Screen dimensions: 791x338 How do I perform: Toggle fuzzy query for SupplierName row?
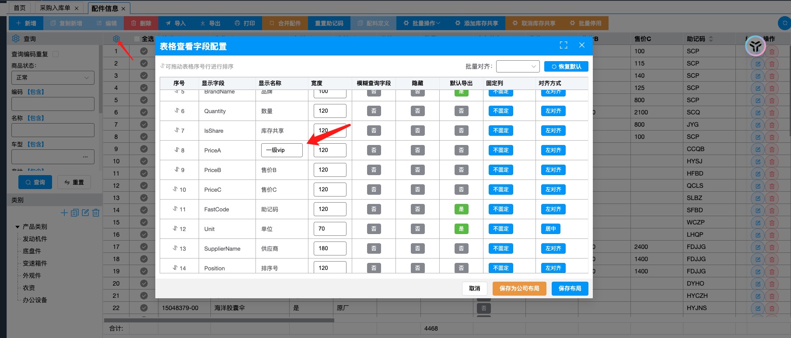tap(374, 248)
